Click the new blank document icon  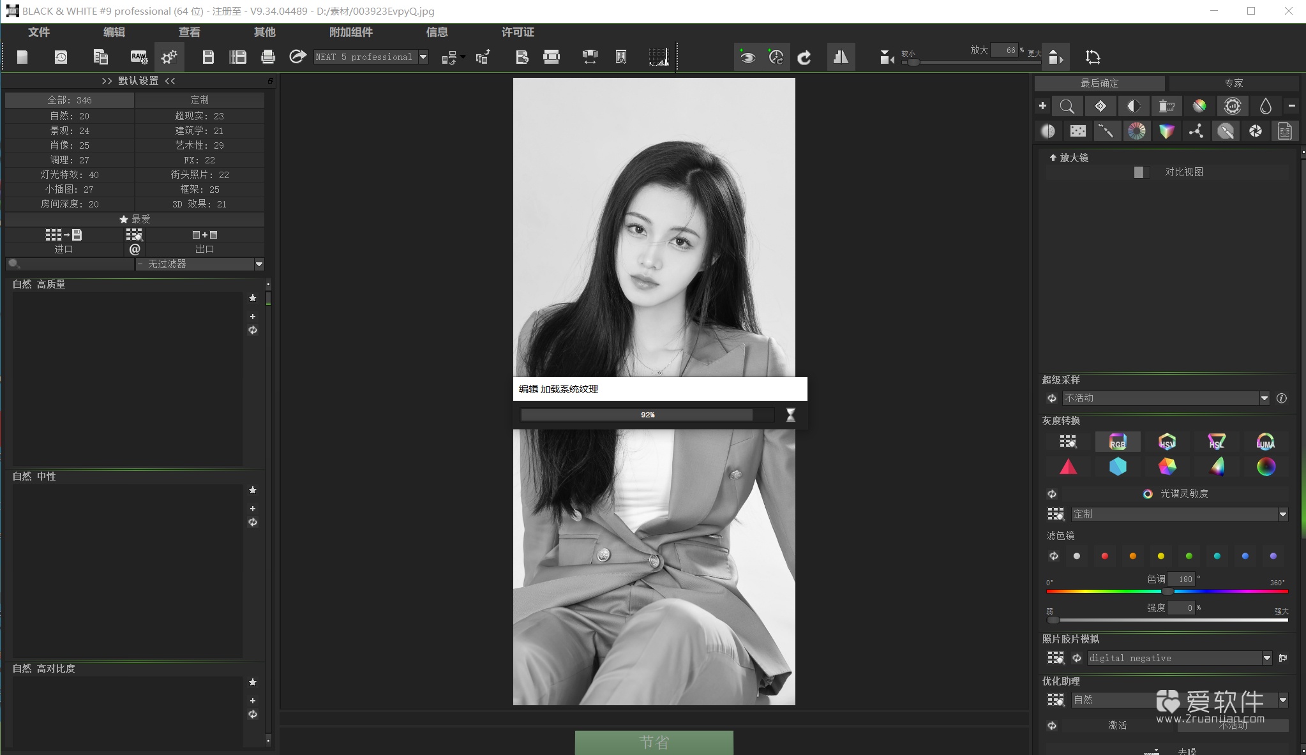pos(22,57)
